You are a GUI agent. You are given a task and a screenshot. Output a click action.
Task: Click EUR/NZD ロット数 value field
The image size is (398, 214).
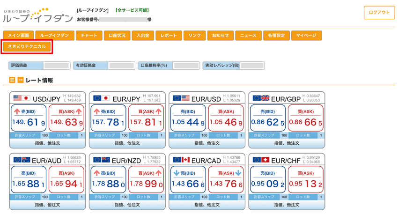coord(162,197)
